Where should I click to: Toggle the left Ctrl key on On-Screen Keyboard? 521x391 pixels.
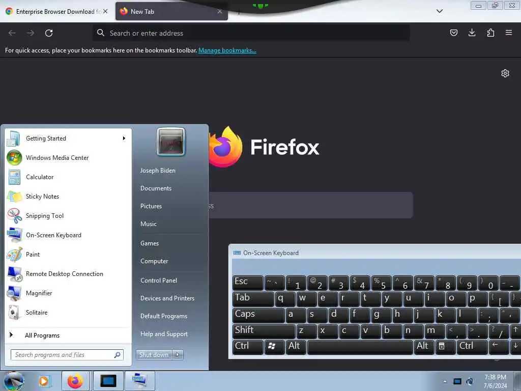pos(248,347)
